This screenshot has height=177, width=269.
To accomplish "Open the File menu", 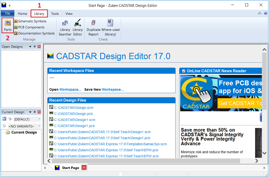I will [7, 13].
